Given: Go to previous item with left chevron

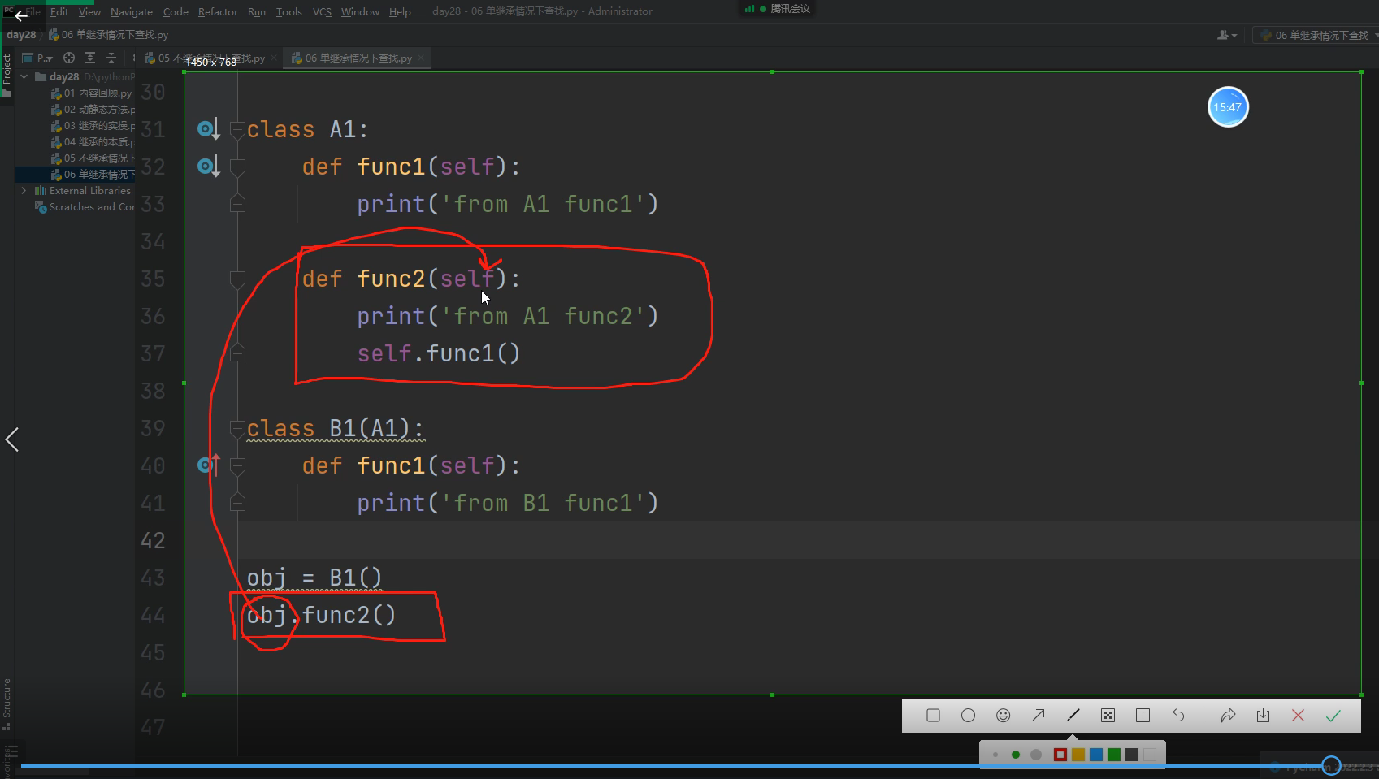Looking at the screenshot, I should pos(12,439).
